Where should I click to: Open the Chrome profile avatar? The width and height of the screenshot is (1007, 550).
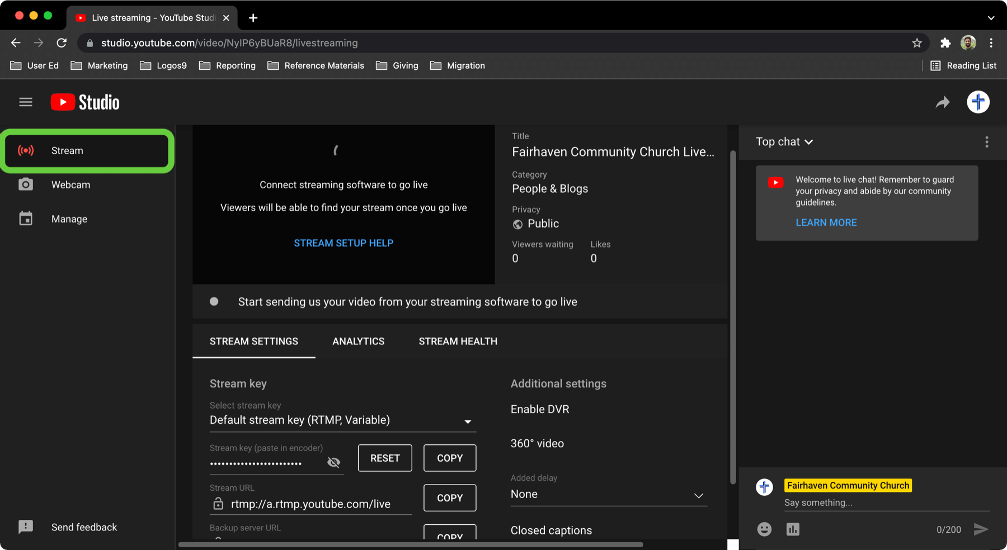point(968,42)
